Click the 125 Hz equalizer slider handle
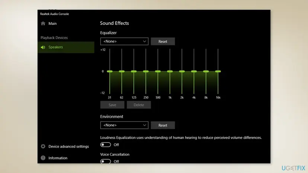Viewport: 308px width, 173px height. coord(134,71)
